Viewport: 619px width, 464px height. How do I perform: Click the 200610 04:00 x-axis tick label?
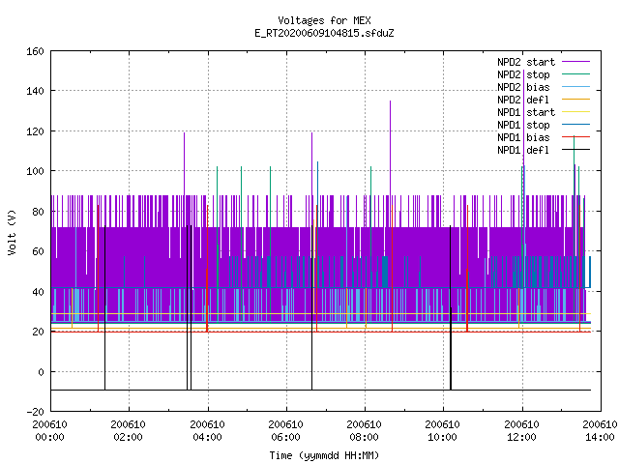click(x=207, y=431)
